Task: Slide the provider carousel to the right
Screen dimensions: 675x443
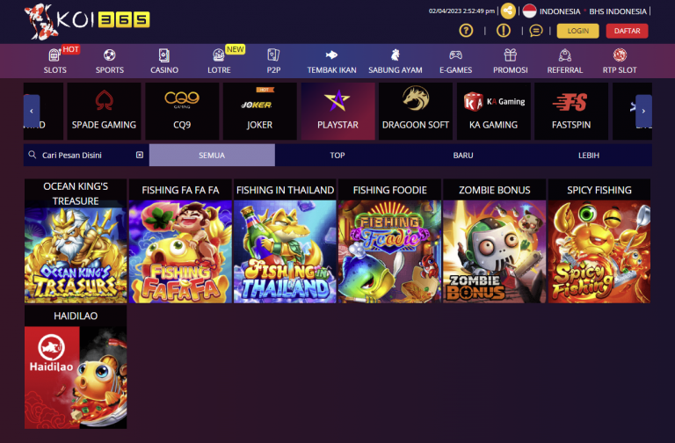Action: tap(643, 111)
